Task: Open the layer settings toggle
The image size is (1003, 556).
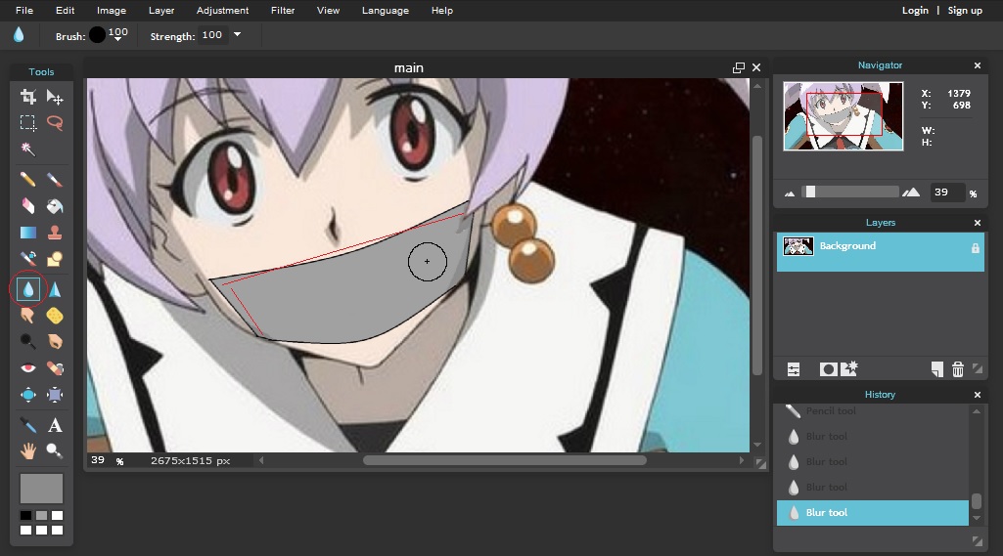Action: coord(794,369)
